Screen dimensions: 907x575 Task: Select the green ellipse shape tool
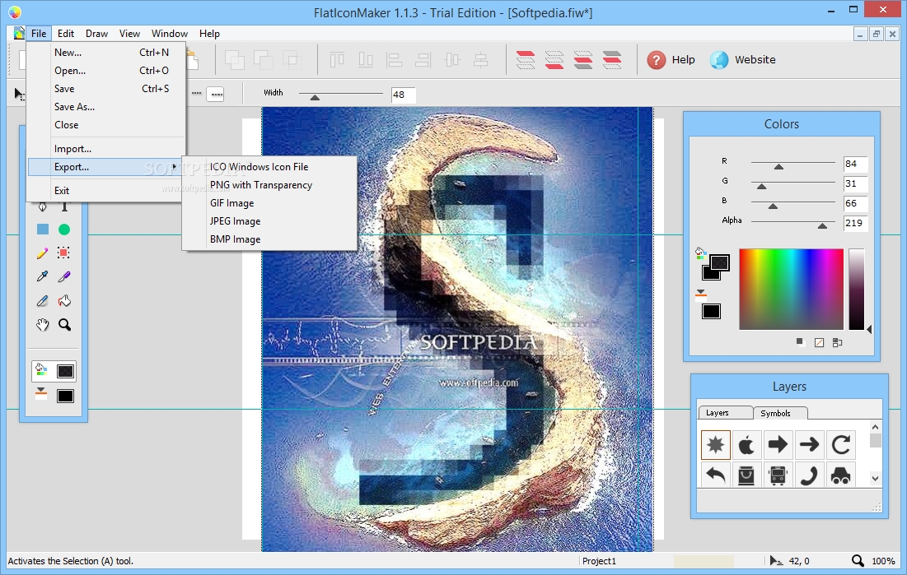(x=64, y=230)
